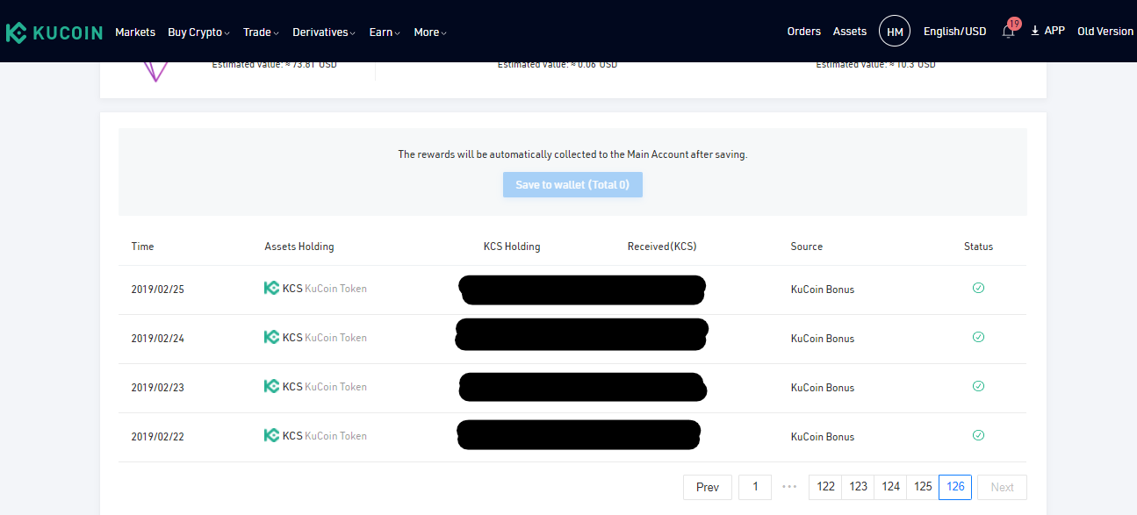Expand the Trade dropdown menu
The image size is (1137, 515).
(x=261, y=32)
